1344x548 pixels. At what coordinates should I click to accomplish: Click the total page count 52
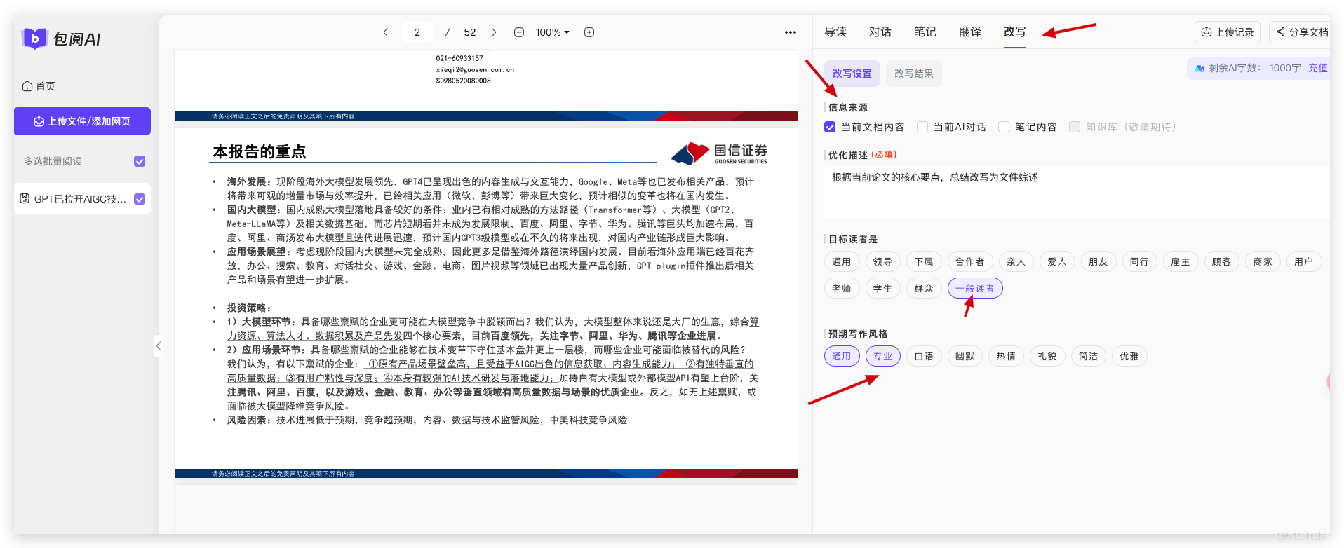coord(470,32)
